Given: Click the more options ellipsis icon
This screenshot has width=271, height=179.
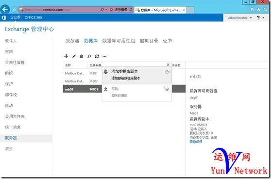Looking at the screenshot, I should (104, 56).
